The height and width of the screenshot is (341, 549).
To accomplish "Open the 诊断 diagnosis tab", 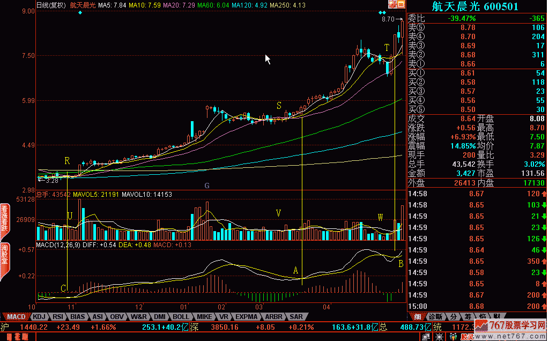I will pos(435,316).
